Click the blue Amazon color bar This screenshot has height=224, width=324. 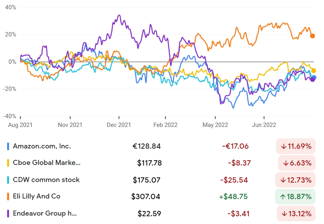pos(8,146)
